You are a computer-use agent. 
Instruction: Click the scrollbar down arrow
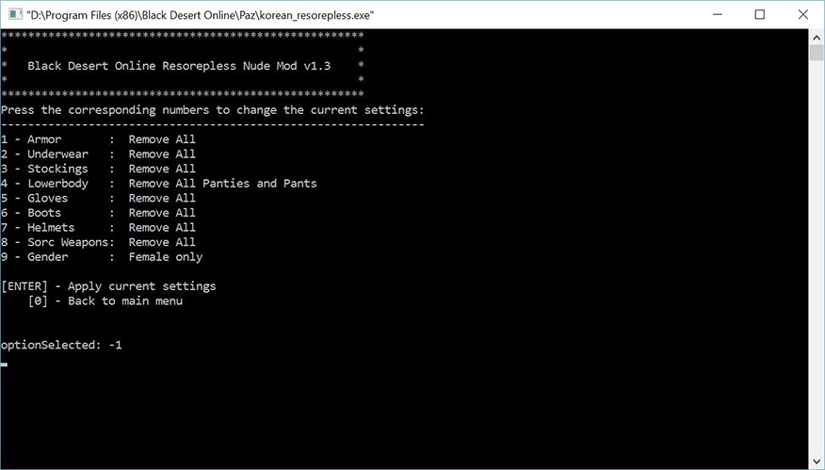[x=817, y=462]
